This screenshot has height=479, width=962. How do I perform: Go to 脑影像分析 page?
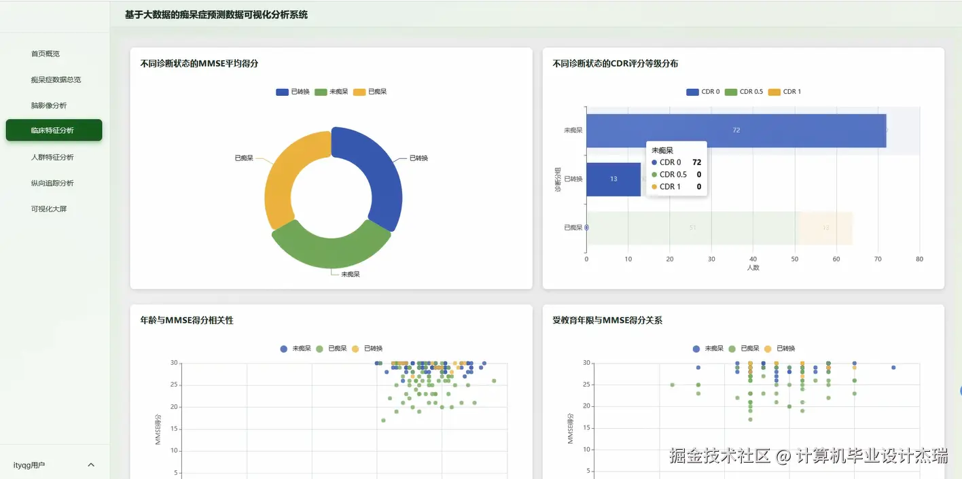point(49,105)
